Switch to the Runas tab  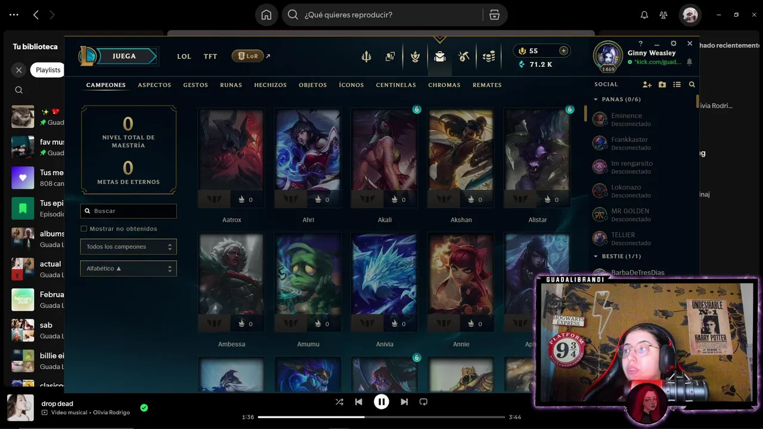231,85
